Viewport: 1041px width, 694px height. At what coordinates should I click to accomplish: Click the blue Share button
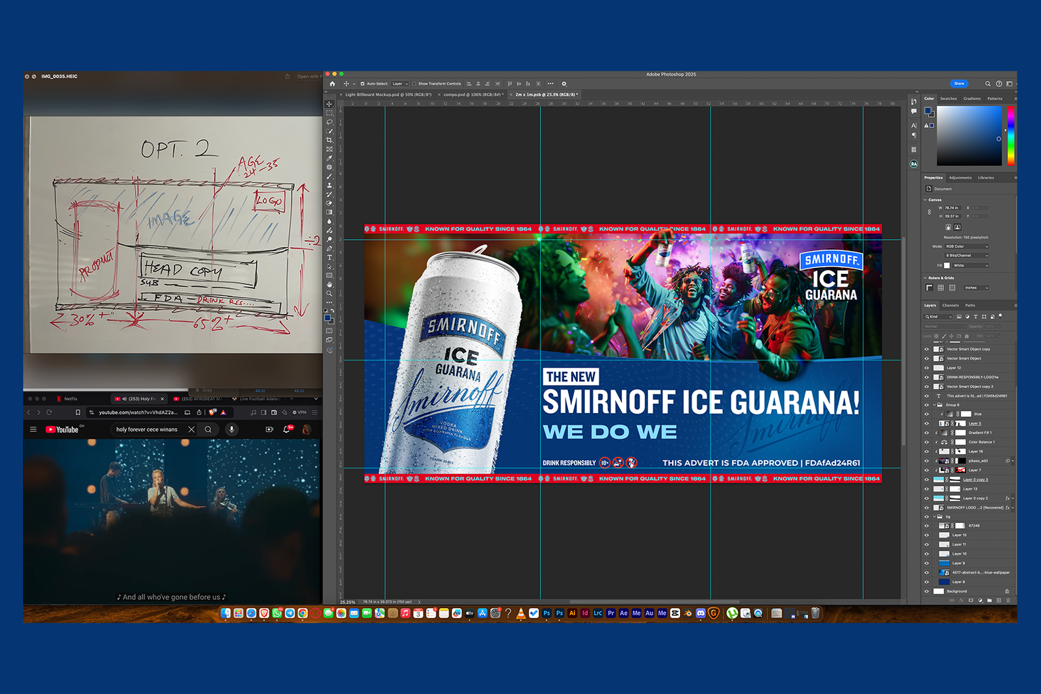click(x=958, y=83)
